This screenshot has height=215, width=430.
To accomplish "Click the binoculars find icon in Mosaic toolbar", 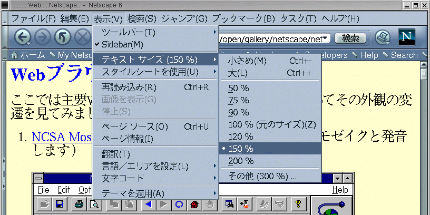I will click(x=229, y=204).
